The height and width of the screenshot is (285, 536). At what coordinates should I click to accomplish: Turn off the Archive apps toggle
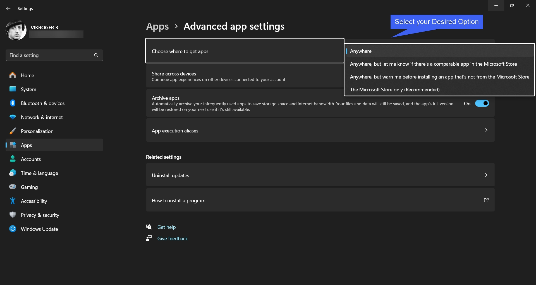click(482, 103)
